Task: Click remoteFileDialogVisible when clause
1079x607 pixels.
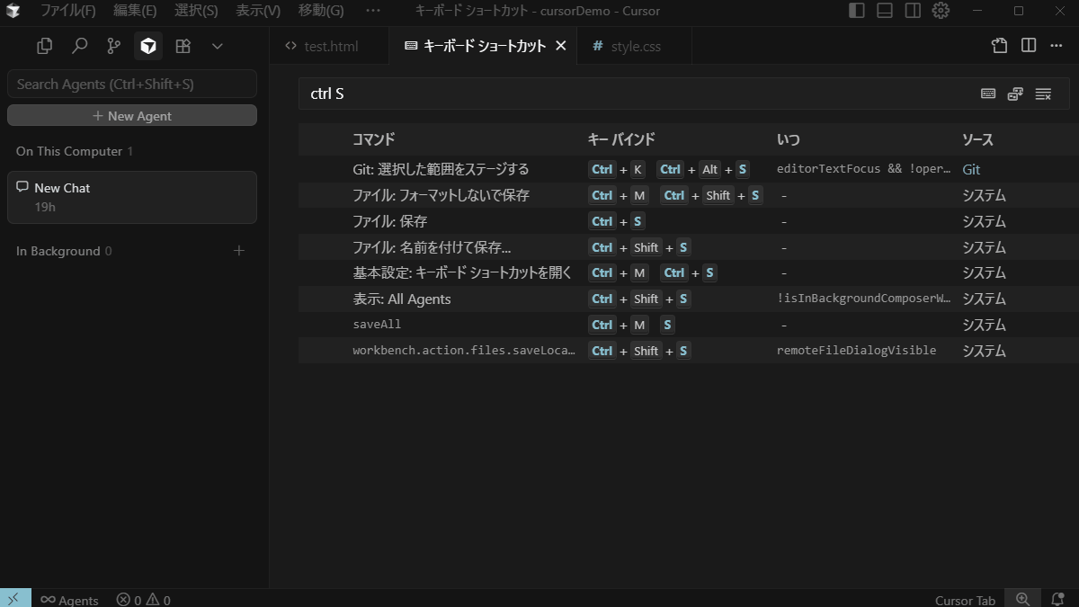Action: click(x=856, y=351)
